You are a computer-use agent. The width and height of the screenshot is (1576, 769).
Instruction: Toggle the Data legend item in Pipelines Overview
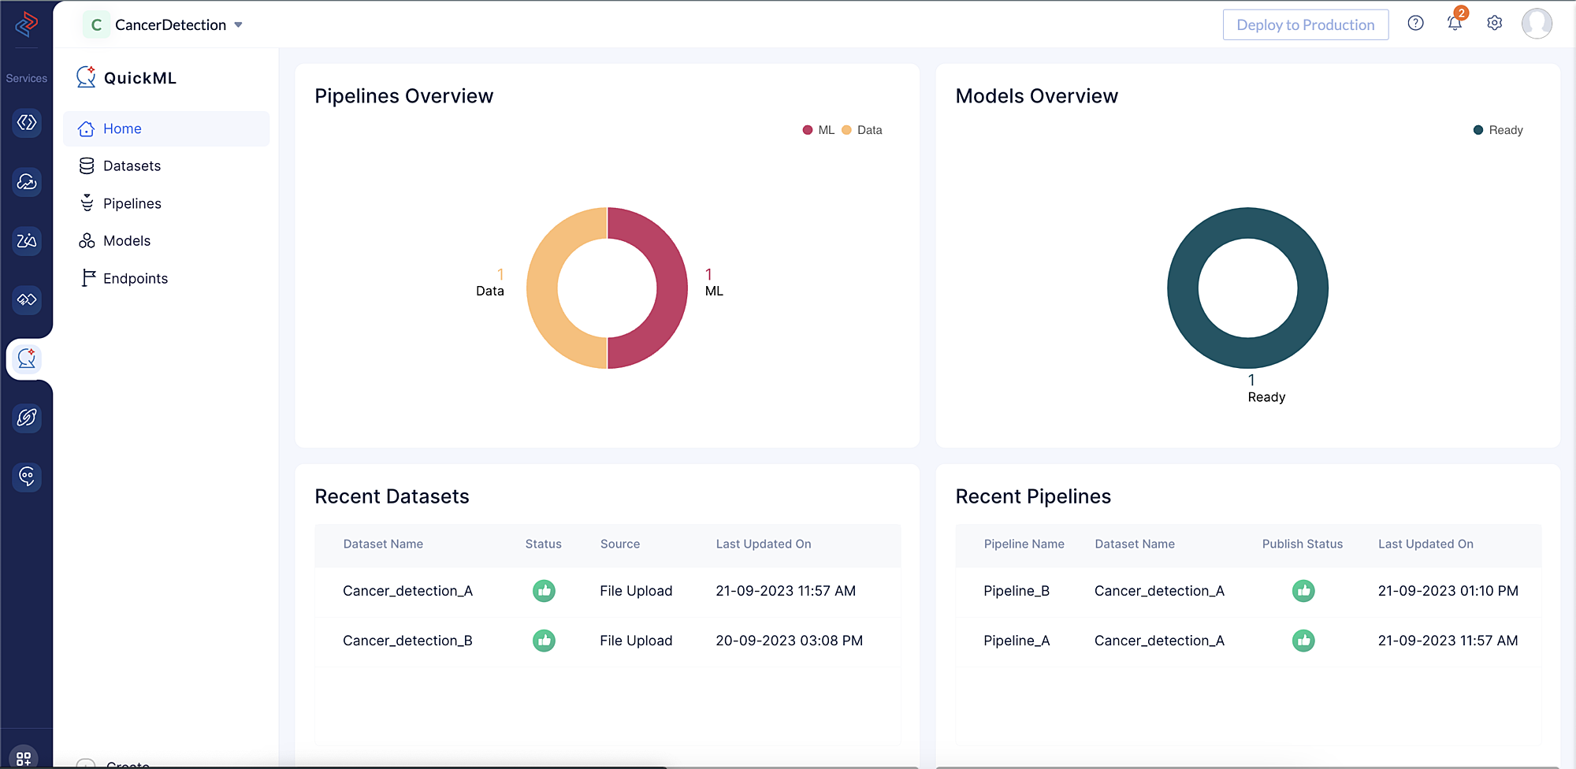click(862, 130)
